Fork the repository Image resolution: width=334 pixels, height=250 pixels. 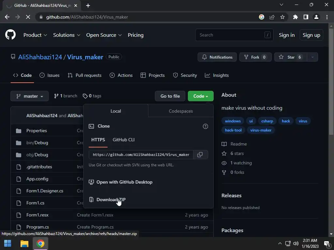pyautogui.click(x=255, y=57)
